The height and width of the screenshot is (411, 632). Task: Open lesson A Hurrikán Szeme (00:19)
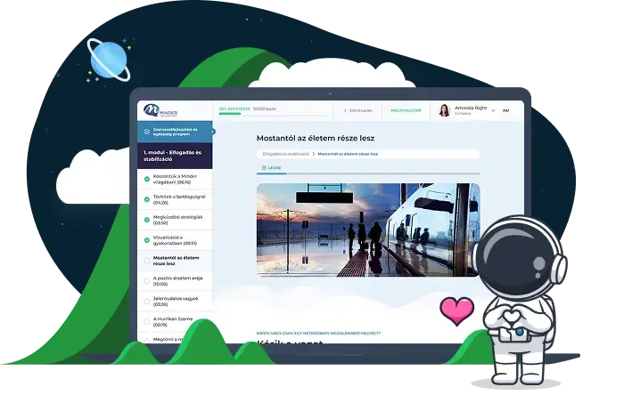175,322
